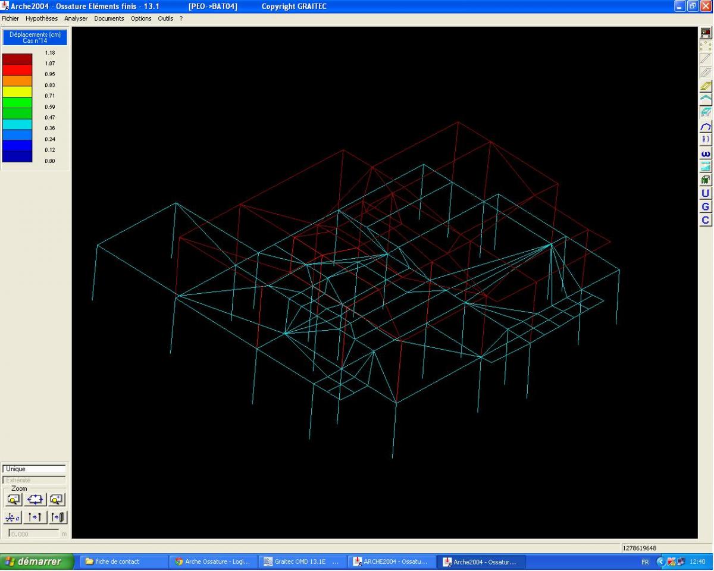
Task: Click the double diagonal lines icon
Action: click(706, 73)
